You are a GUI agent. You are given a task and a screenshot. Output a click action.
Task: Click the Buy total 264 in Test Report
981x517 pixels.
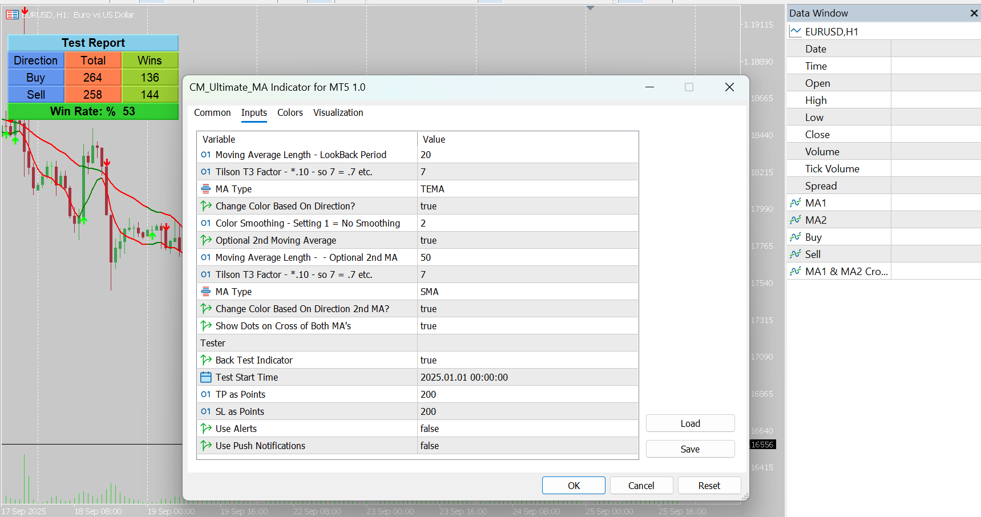(x=93, y=77)
